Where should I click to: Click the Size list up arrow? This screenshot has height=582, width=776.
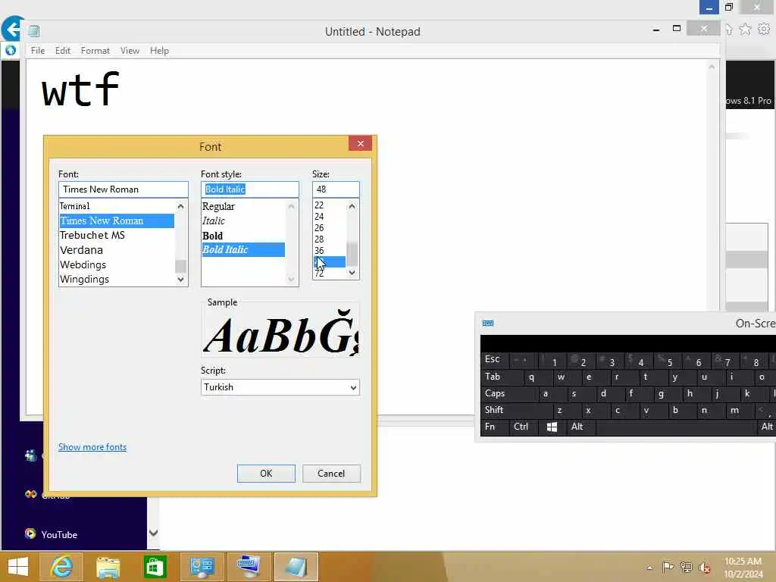pyautogui.click(x=352, y=206)
